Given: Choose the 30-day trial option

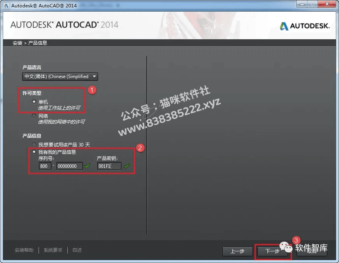Looking at the screenshot, I should [34, 144].
